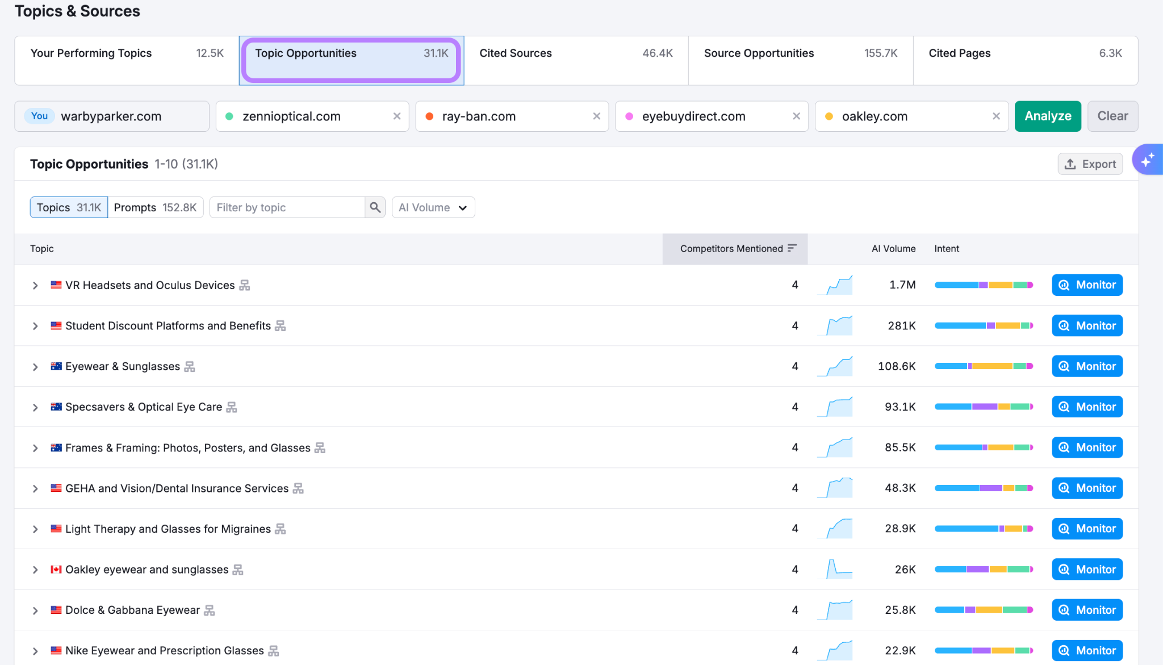The height and width of the screenshot is (665, 1163).
Task: Monitor the Student Discount Platforms topic
Action: [x=1087, y=326]
